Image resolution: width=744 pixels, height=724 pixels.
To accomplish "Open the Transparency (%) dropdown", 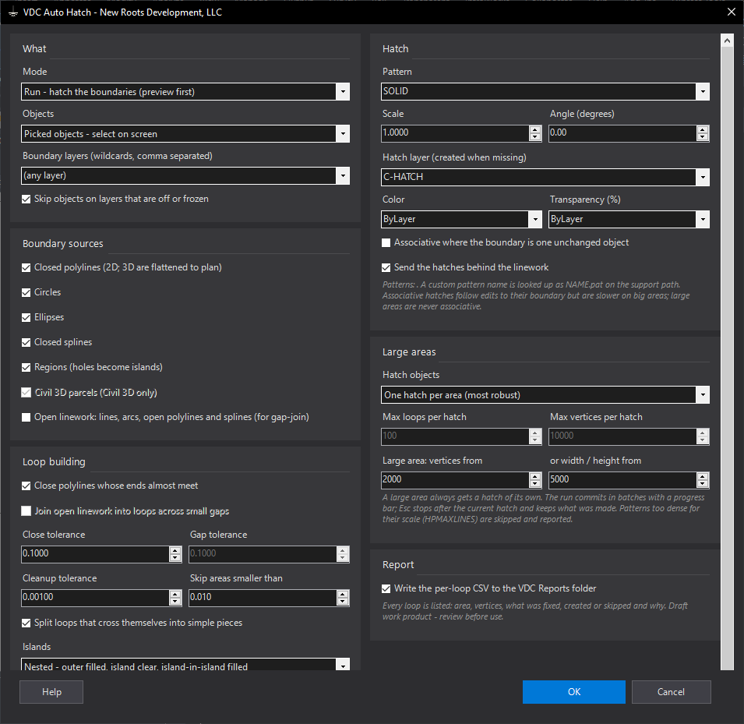I will (703, 219).
